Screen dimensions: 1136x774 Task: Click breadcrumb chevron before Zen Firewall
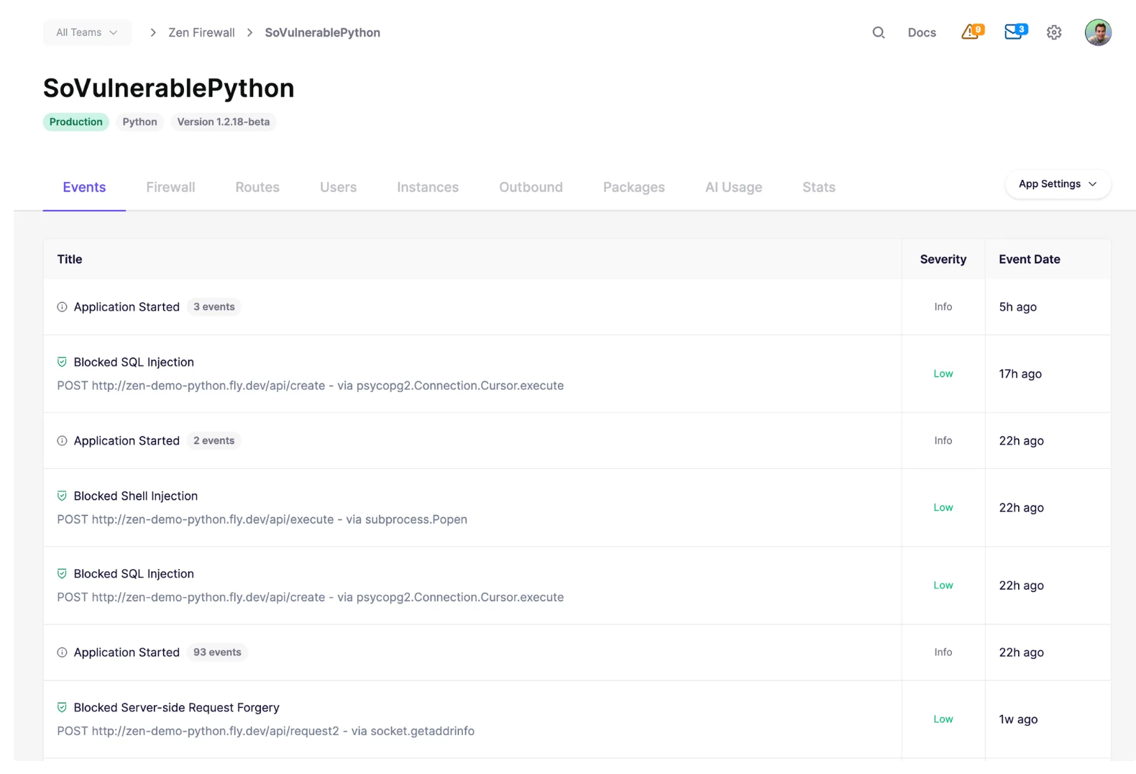(153, 32)
